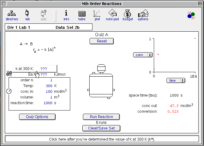Click the Clear/Save Set button

(x=101, y=128)
